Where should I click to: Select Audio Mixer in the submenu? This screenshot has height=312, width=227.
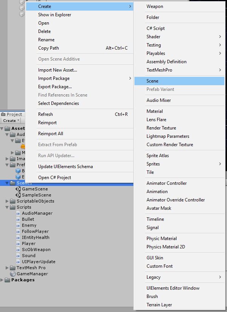pos(179,100)
